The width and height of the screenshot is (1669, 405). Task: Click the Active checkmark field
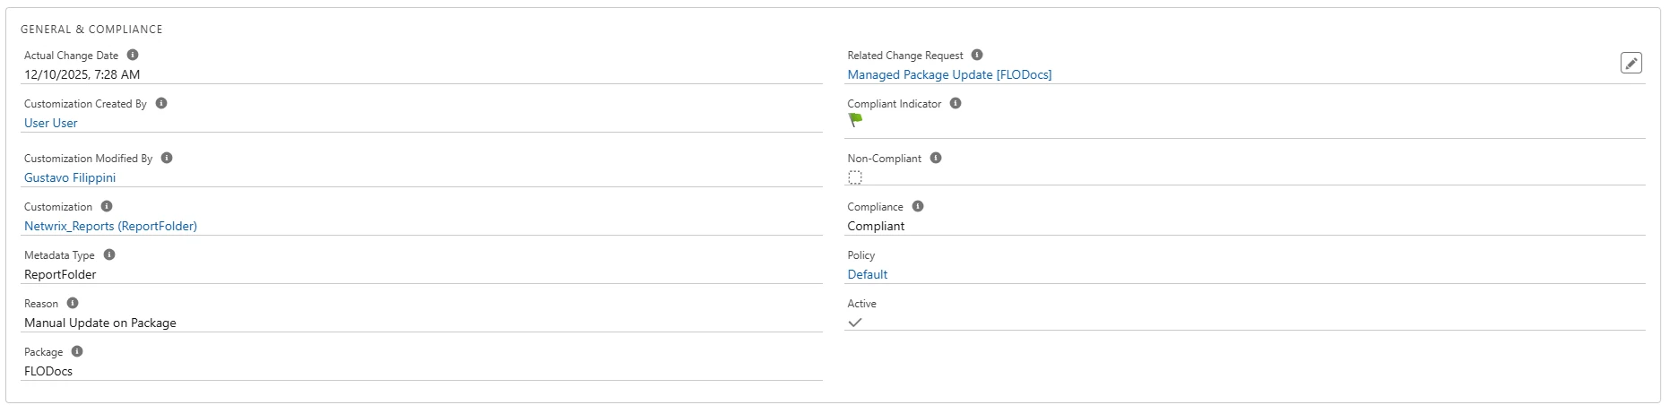(x=855, y=323)
